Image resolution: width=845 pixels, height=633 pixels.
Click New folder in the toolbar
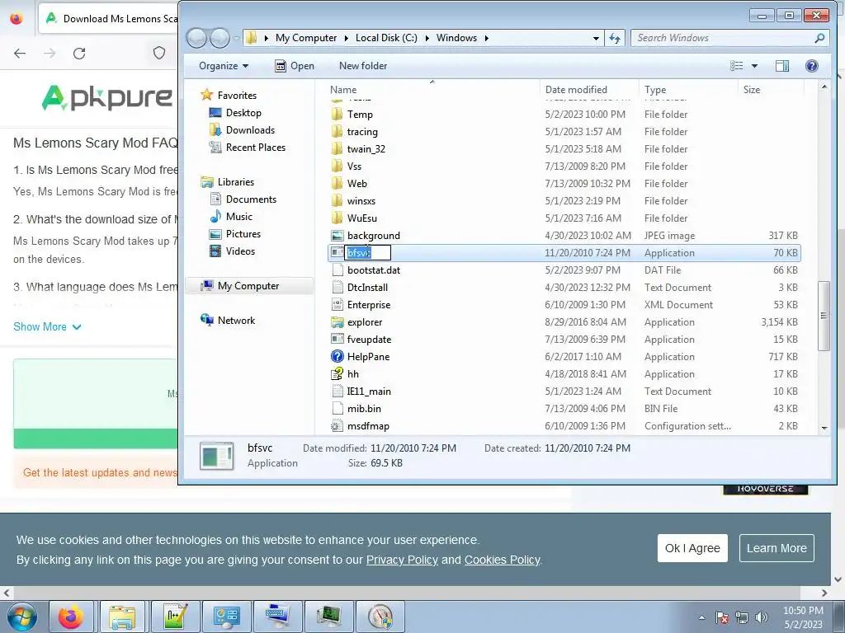pos(363,66)
